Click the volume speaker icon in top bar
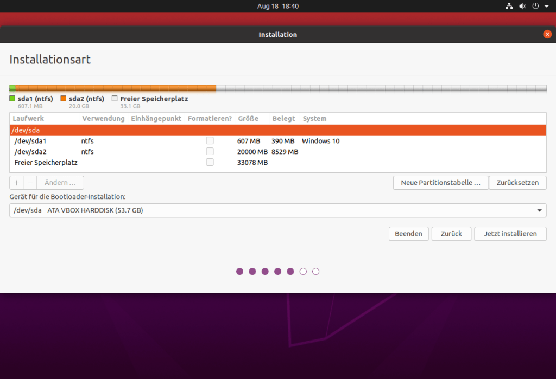 (522, 6)
